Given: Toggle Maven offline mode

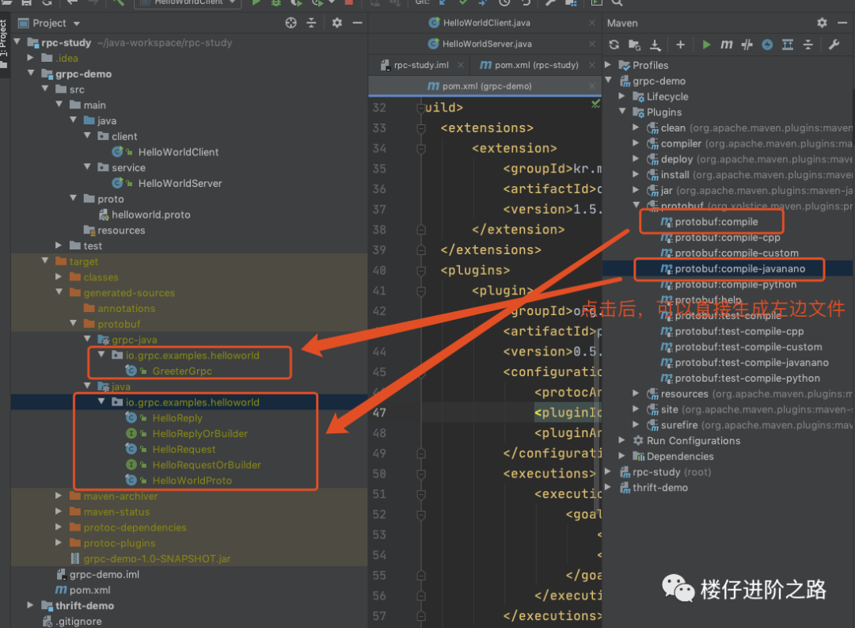Looking at the screenshot, I should [x=747, y=44].
